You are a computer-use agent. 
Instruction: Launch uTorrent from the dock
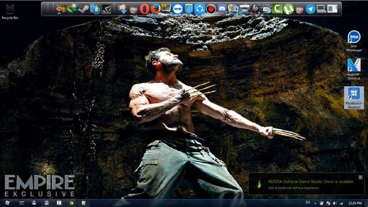click(289, 9)
